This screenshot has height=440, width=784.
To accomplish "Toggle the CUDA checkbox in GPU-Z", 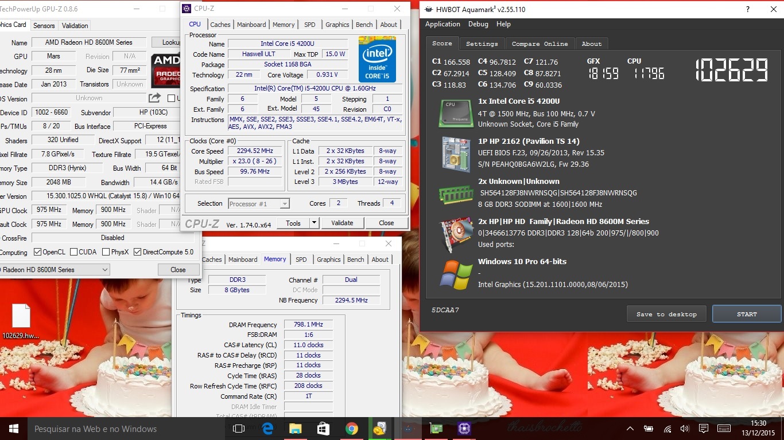I will tap(73, 252).
